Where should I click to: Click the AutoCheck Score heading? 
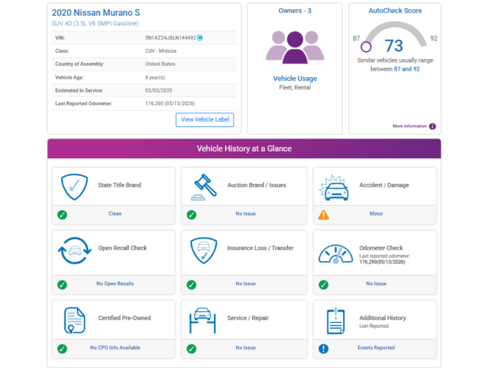click(395, 10)
